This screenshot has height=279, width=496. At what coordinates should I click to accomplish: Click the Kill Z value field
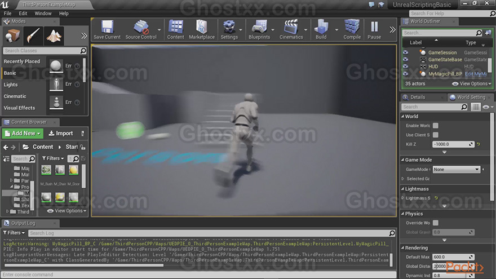click(x=453, y=144)
